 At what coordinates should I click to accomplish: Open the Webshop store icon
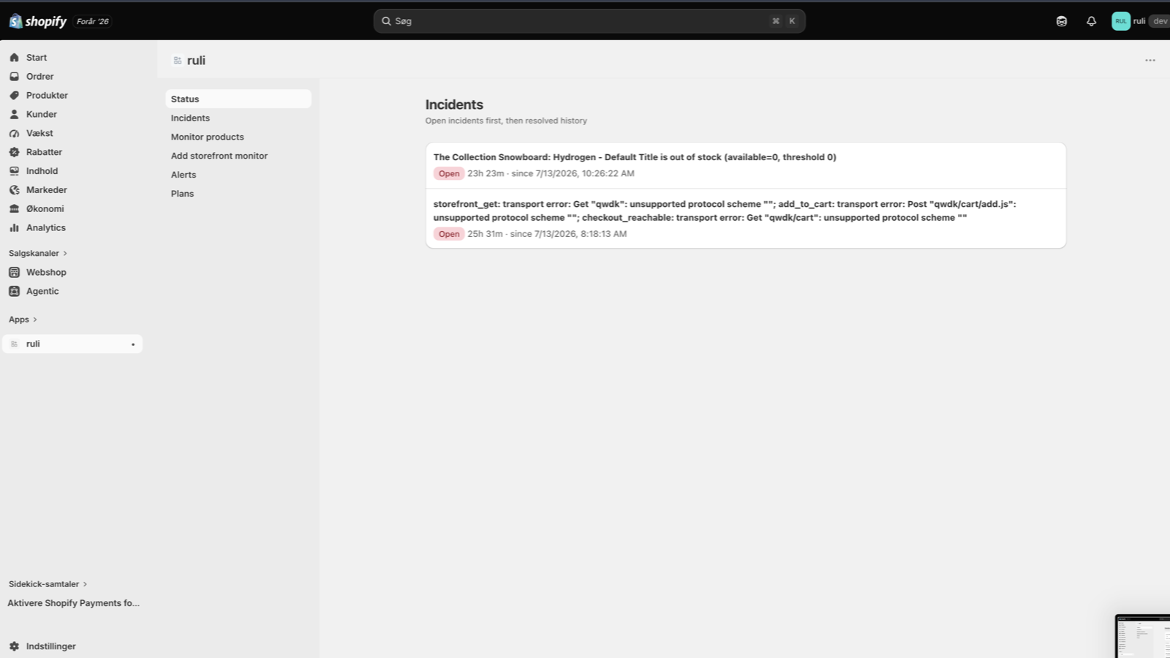tap(14, 273)
